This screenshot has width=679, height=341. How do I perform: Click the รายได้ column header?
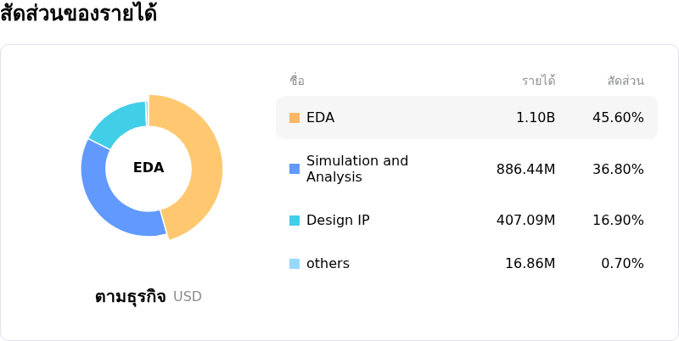538,81
